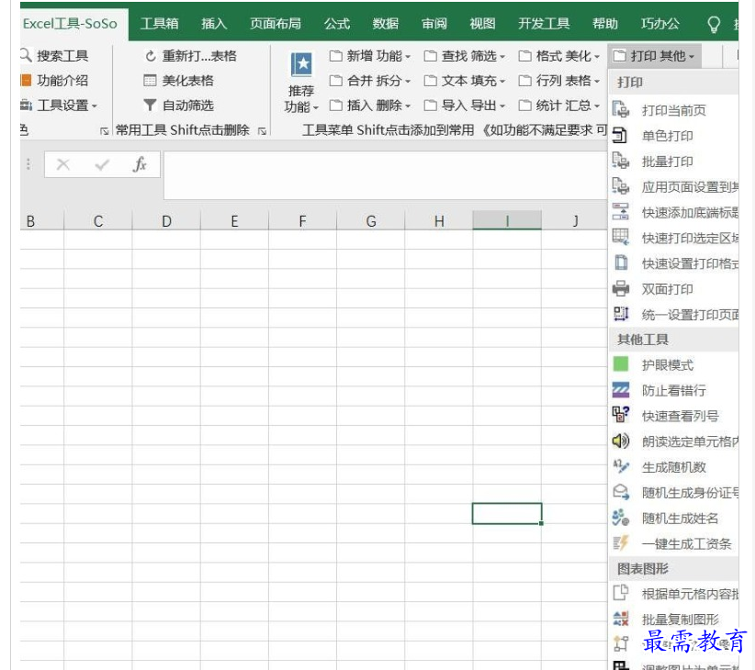
Task: Switch to the 工具箱 tab
Action: point(160,24)
